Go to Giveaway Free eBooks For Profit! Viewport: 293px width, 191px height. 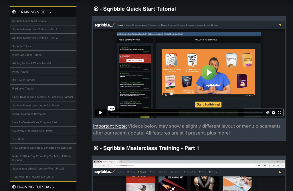point(43,131)
